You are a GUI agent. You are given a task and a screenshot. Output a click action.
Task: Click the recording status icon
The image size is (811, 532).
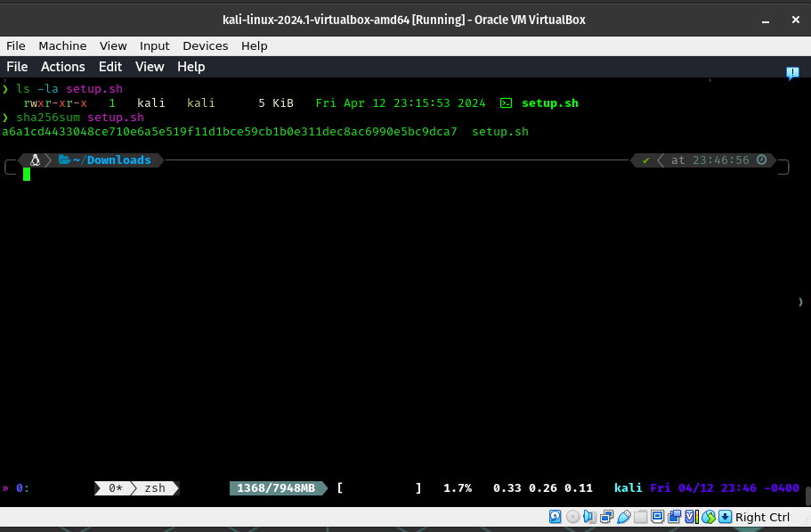(x=675, y=517)
